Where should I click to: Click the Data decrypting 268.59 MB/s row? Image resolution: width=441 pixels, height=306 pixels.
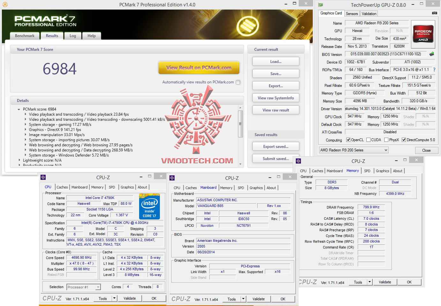click(x=81, y=150)
